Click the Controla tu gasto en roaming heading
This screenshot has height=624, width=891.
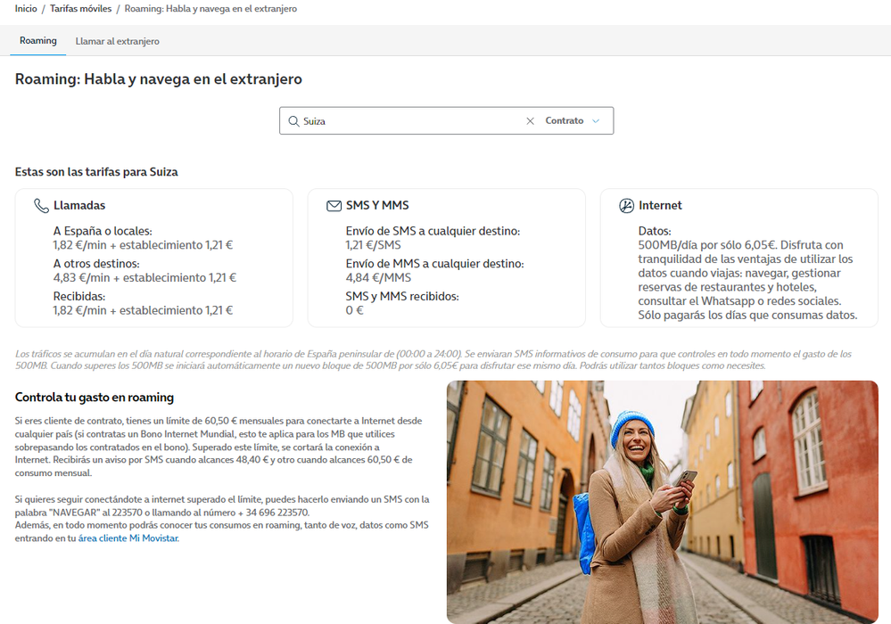(95, 398)
